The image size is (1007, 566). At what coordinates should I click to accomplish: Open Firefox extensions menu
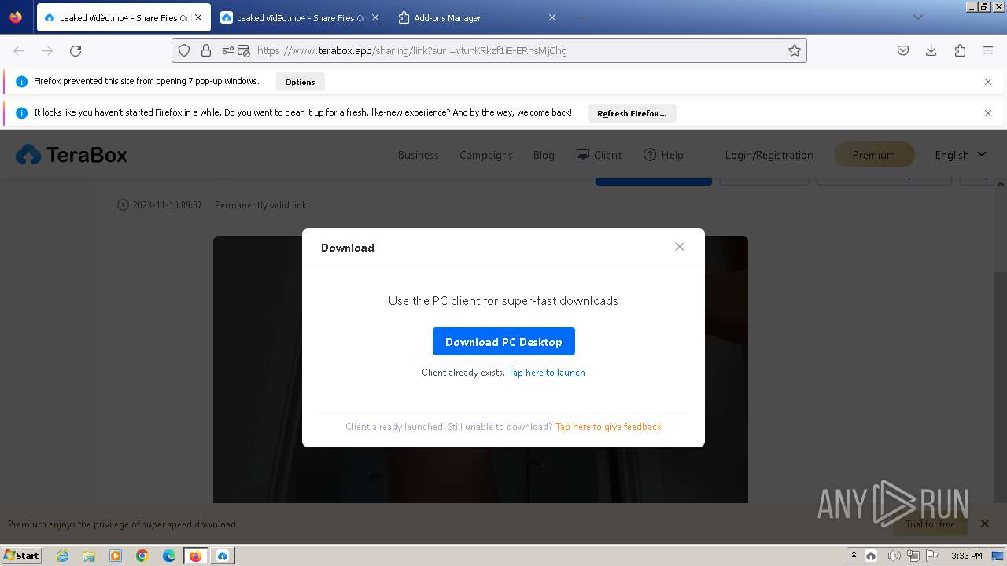(960, 50)
